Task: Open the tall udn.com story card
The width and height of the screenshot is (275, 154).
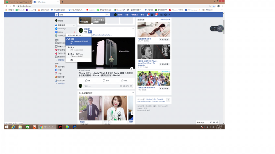Action: pos(99,21)
